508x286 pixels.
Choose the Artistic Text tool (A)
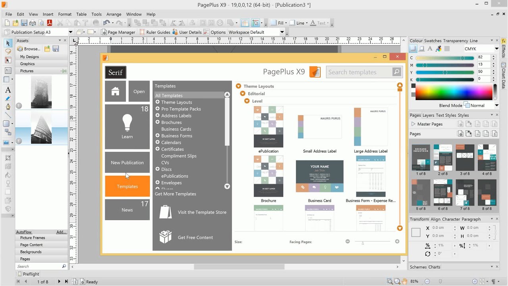point(8,90)
